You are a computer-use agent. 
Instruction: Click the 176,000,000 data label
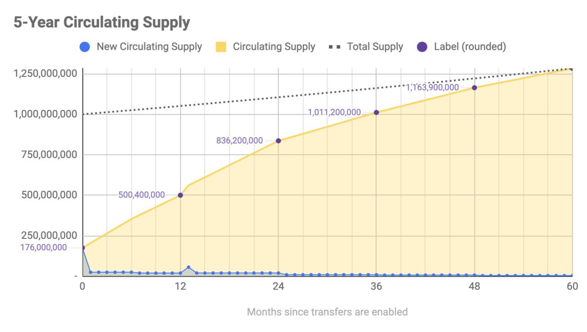click(x=44, y=248)
